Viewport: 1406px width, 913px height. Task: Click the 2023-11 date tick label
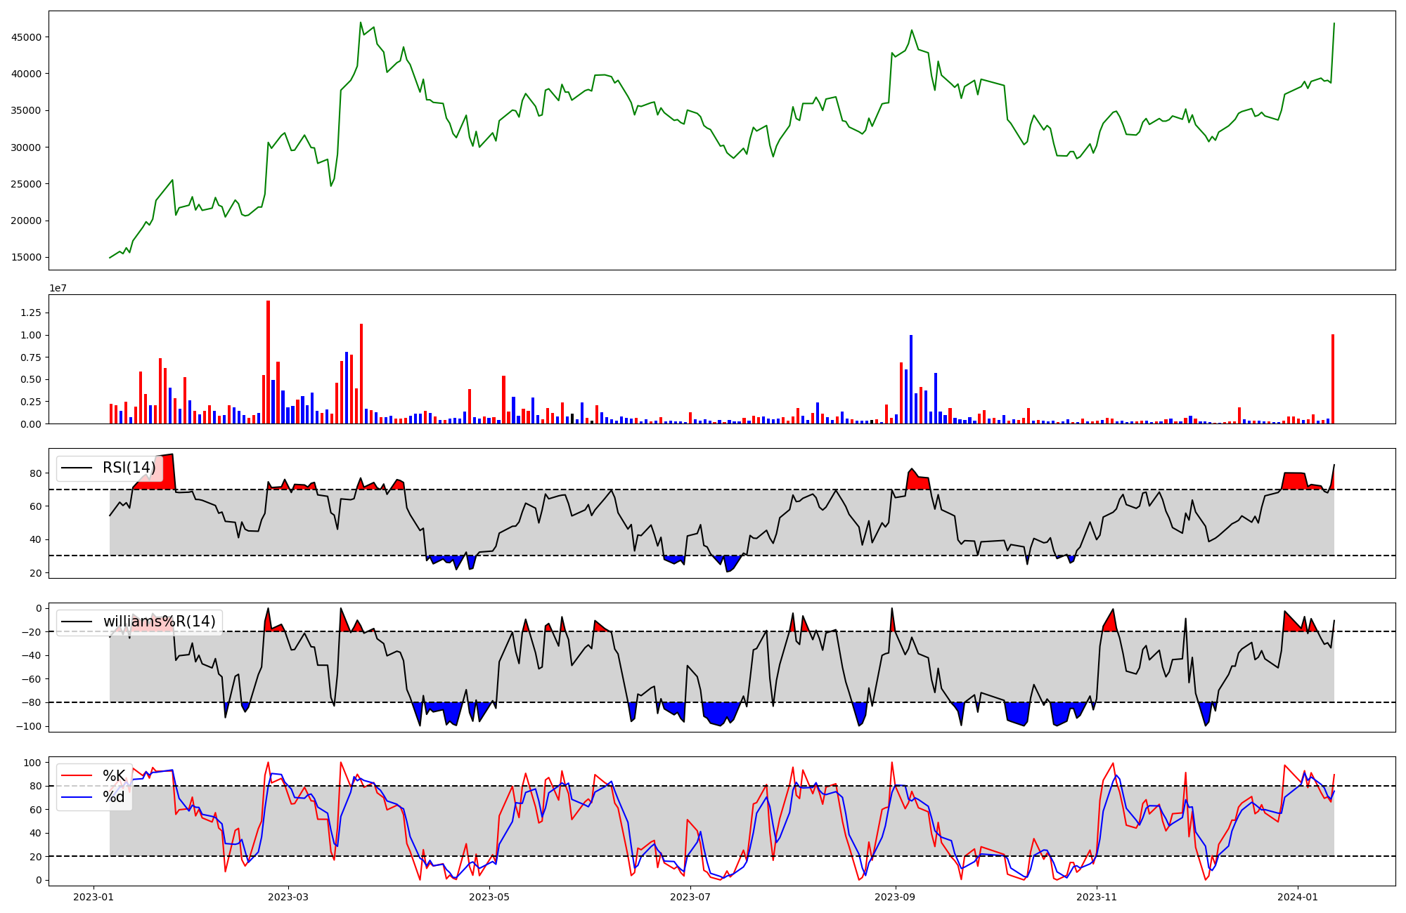(x=1097, y=897)
